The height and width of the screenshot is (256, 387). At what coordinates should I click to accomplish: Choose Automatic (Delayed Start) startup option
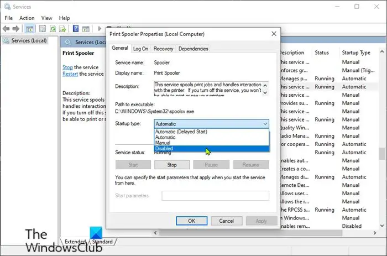(212, 132)
